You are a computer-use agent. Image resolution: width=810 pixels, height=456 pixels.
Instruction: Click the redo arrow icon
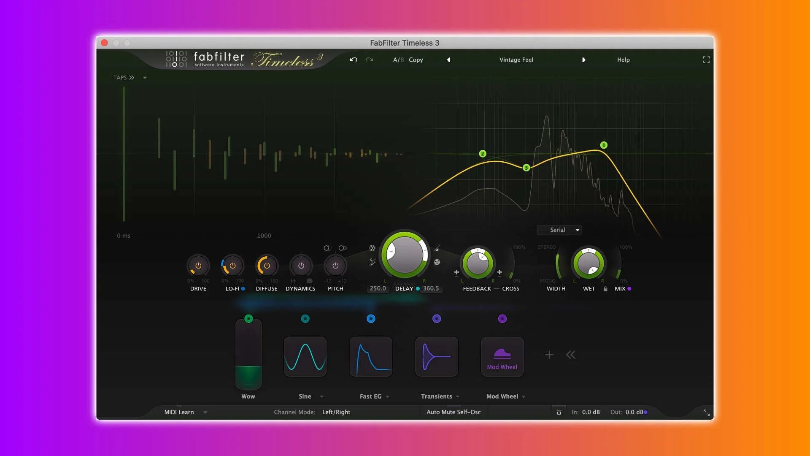[370, 60]
